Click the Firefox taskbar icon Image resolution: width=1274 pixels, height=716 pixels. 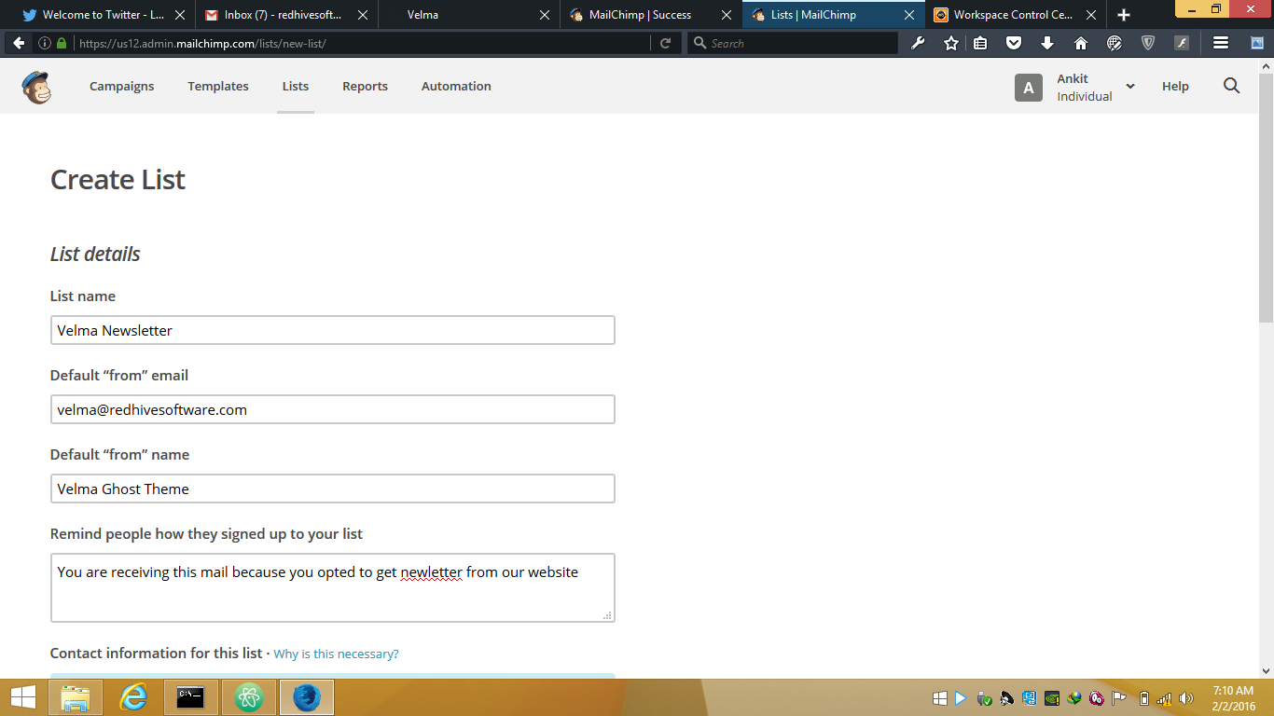click(307, 697)
